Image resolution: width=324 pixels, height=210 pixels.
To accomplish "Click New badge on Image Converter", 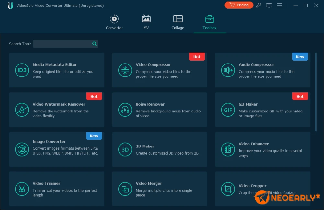I will (x=94, y=136).
